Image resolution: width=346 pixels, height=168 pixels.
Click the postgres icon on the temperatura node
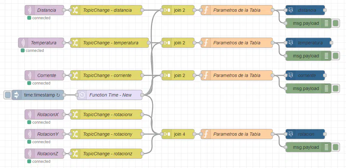(290, 43)
